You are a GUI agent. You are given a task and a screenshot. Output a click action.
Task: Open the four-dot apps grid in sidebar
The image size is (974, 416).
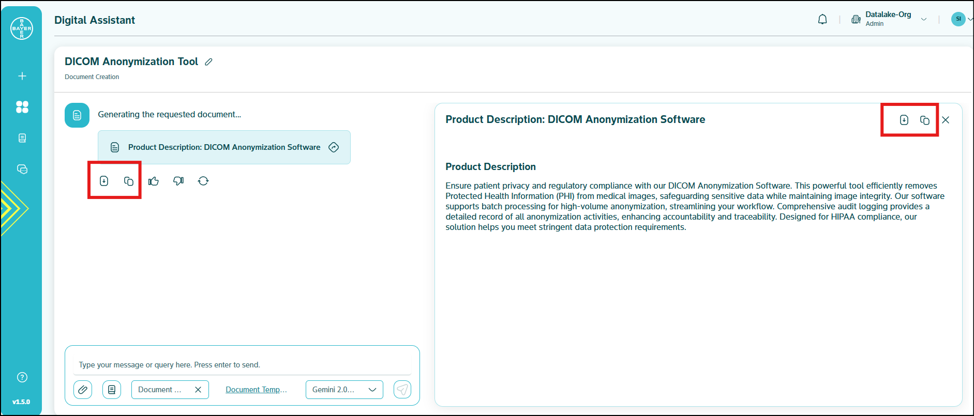22,107
